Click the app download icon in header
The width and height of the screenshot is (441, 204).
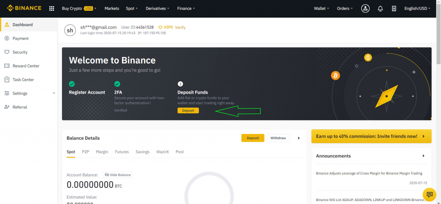coord(394,9)
